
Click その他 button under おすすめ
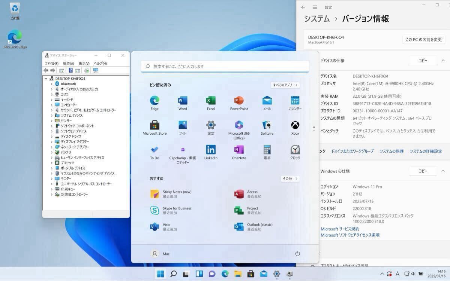click(x=290, y=178)
